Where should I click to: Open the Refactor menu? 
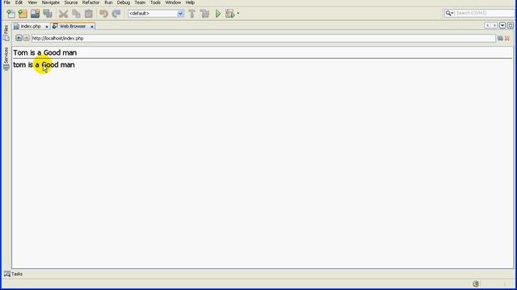[x=90, y=2]
